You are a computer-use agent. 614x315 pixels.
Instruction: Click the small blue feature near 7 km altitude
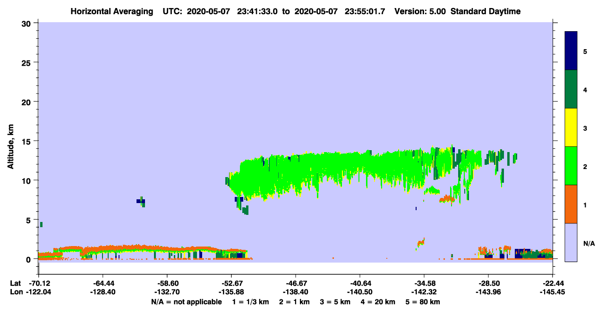[x=141, y=202]
